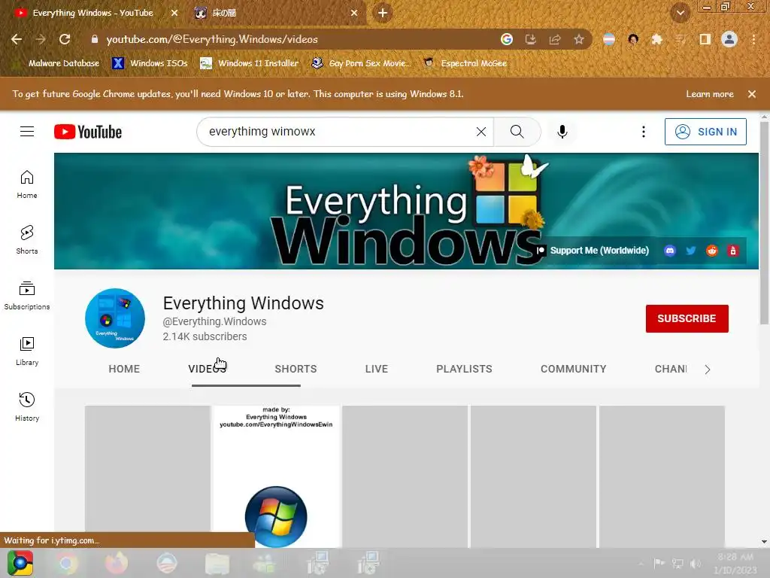Open the channel's Discord link icon
The width and height of the screenshot is (770, 578).
pyautogui.click(x=670, y=251)
